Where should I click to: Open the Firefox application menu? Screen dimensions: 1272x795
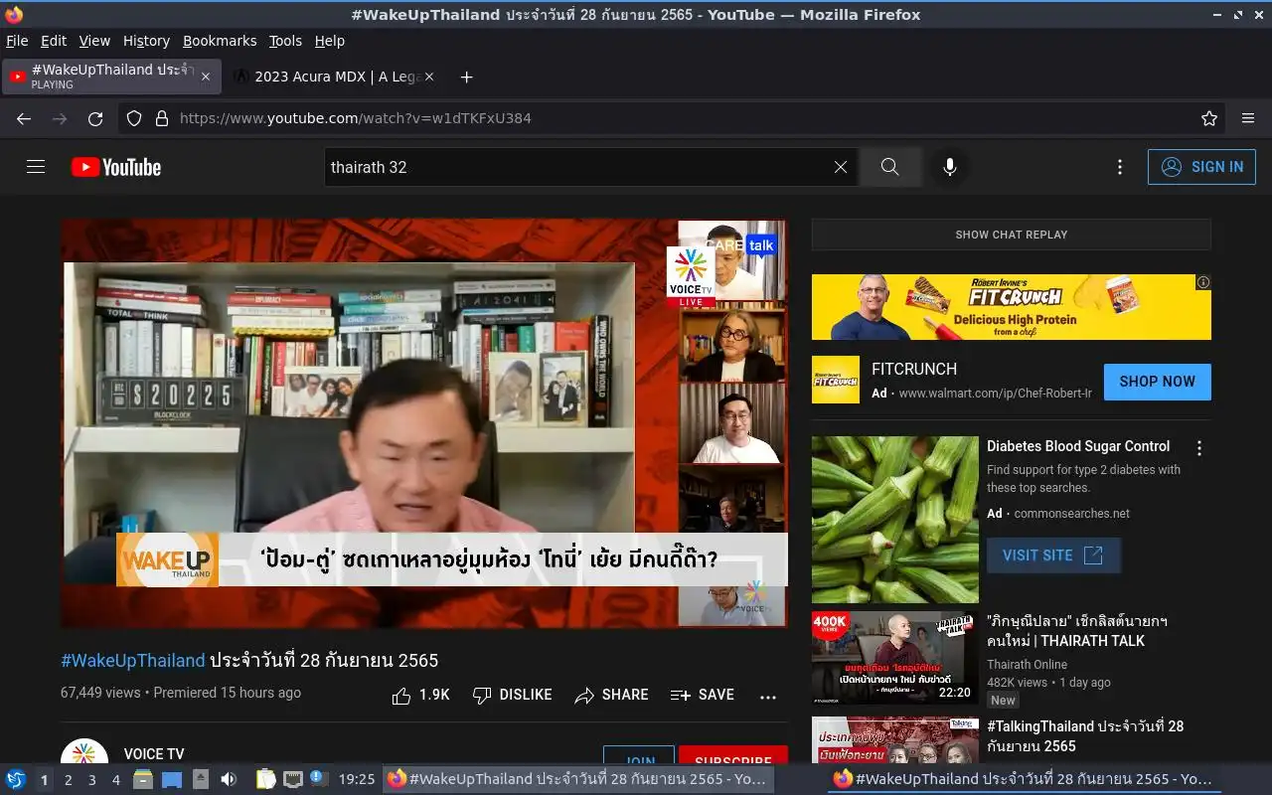point(1248,118)
